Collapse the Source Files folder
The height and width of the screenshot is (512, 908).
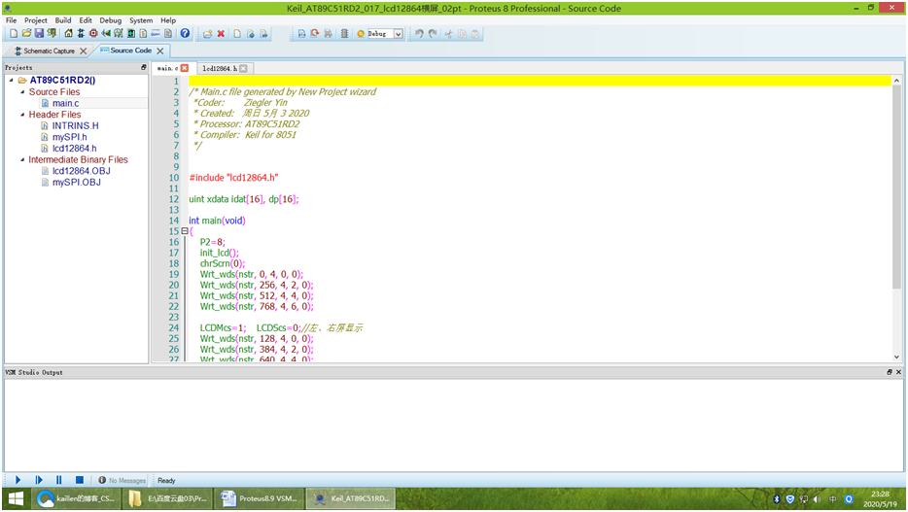point(22,92)
